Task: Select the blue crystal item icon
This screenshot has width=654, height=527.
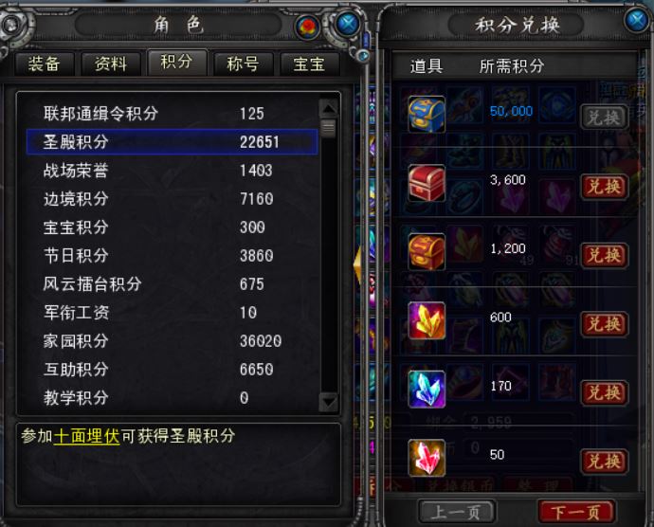Action: (x=427, y=390)
